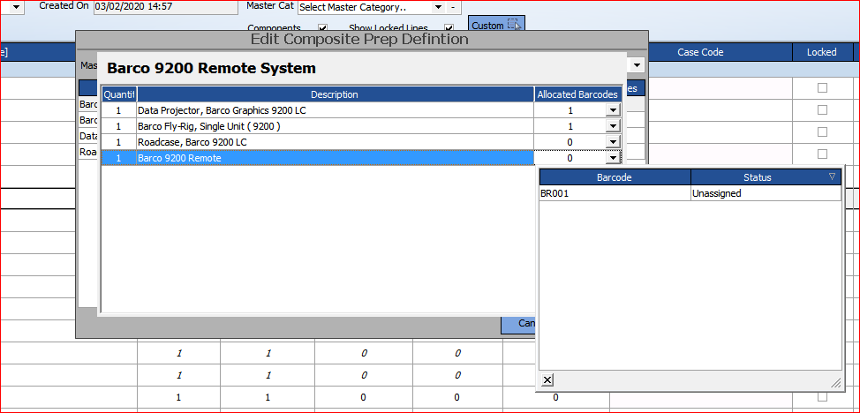Tick the first Locked checkbox in the main grid
860x413 pixels.
point(822,87)
